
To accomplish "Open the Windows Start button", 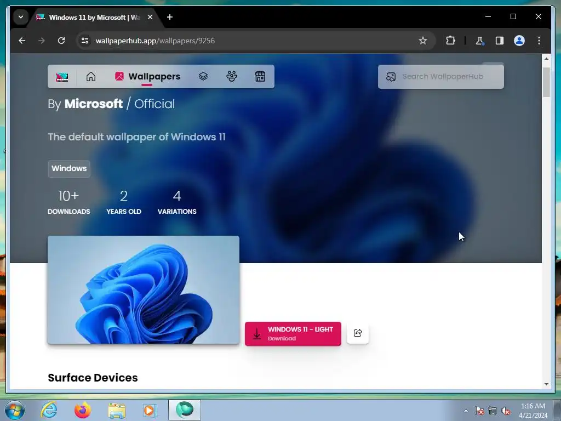I will [x=15, y=410].
